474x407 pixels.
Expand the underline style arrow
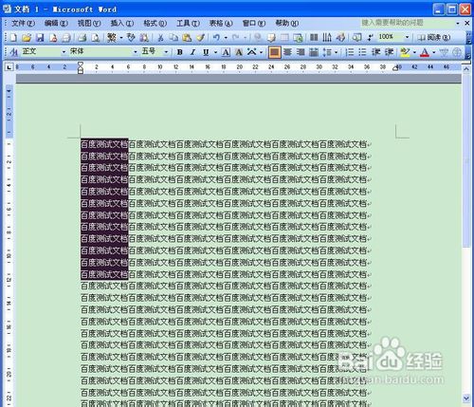point(215,52)
